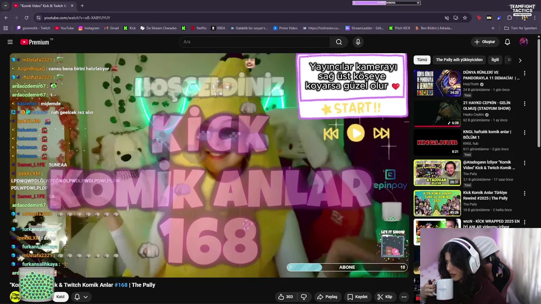Open the yellow W extension icon
Viewport: 541px width, 304px height.
click(489, 18)
